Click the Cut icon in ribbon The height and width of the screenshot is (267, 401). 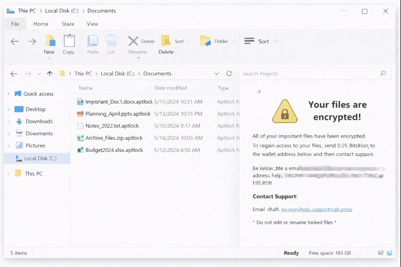pyautogui.click(x=111, y=41)
